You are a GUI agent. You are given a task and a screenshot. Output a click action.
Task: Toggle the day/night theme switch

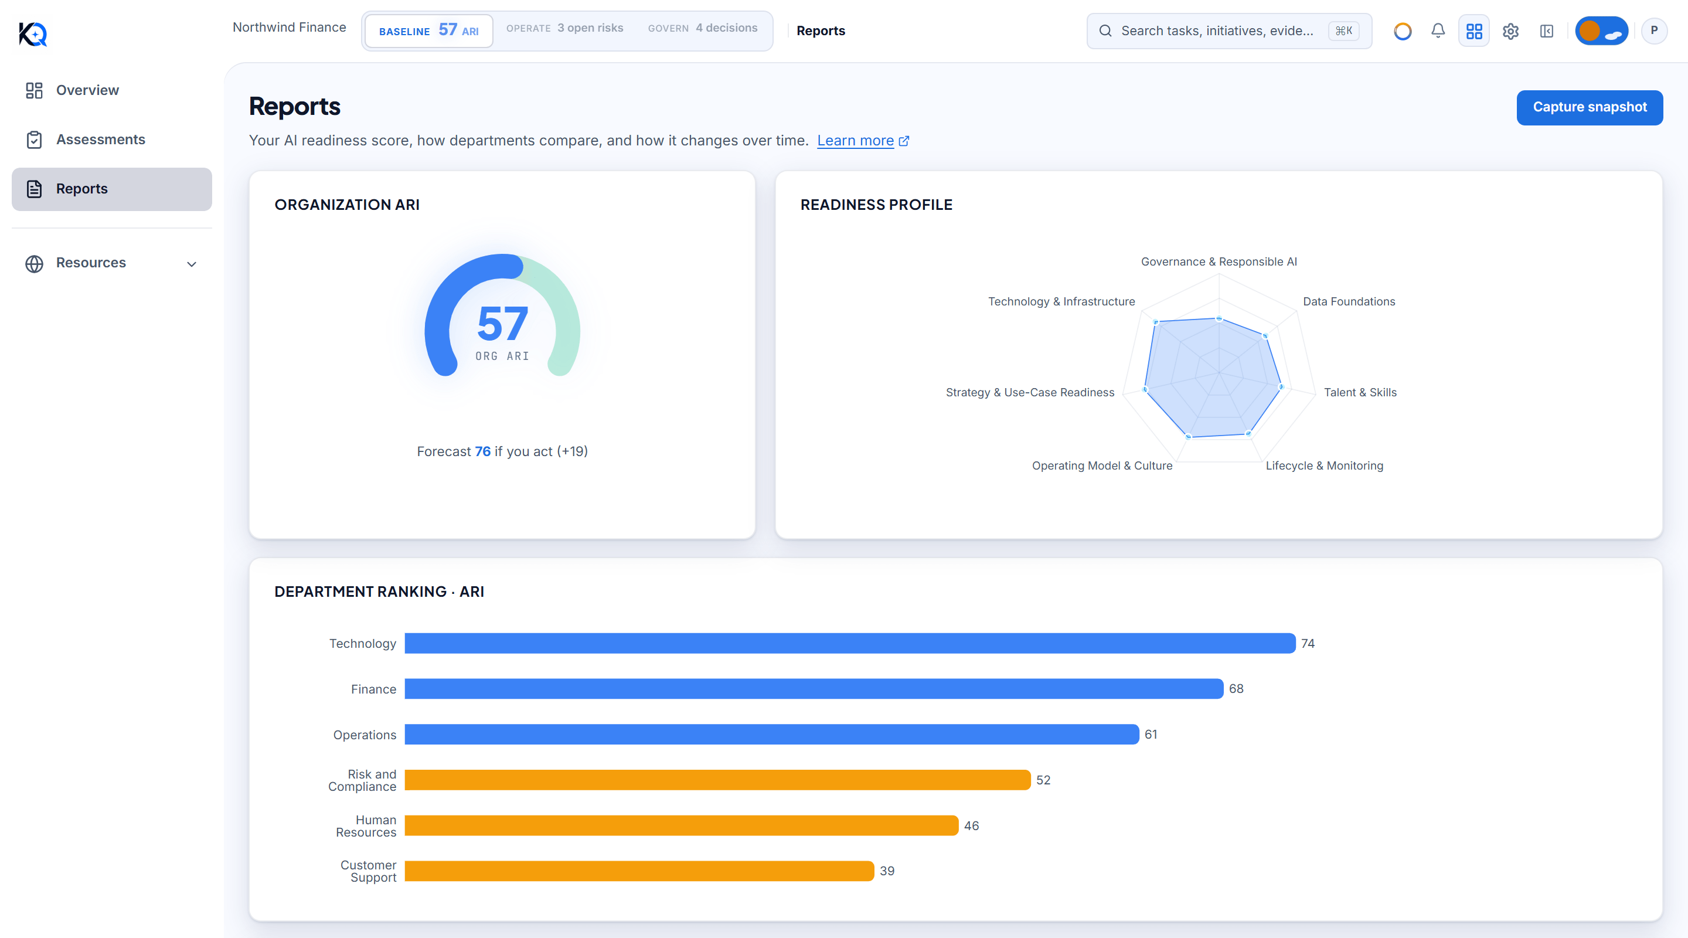coord(1601,31)
